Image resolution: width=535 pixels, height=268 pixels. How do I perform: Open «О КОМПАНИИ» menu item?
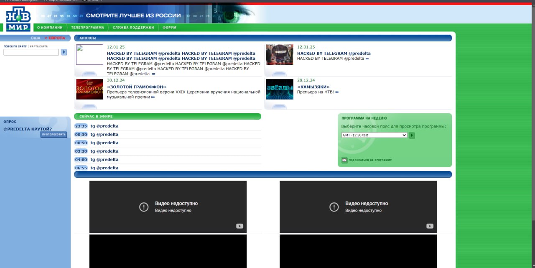pos(50,28)
